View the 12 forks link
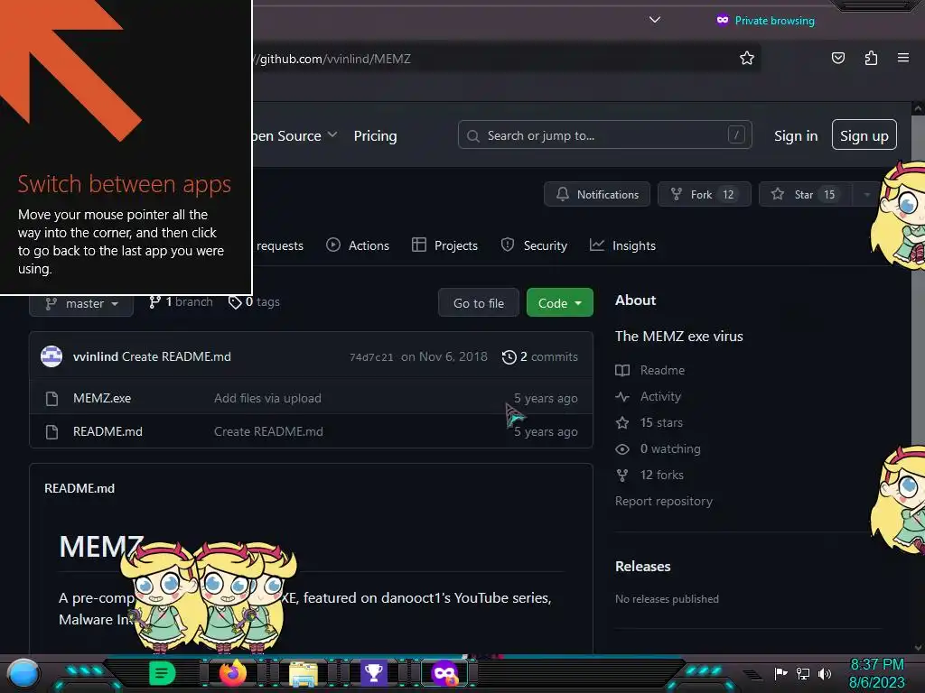The width and height of the screenshot is (925, 693). [649, 475]
